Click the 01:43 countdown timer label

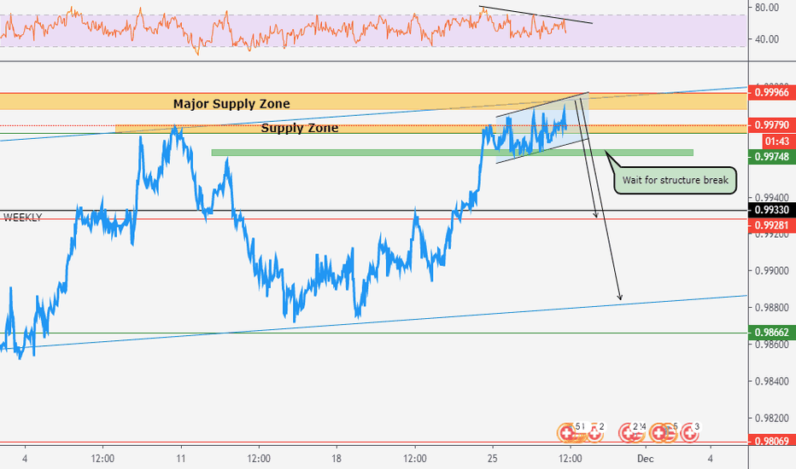pyautogui.click(x=771, y=141)
